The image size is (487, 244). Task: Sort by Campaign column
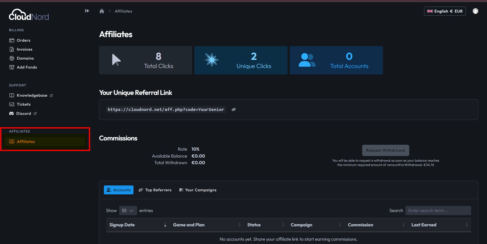316,225
